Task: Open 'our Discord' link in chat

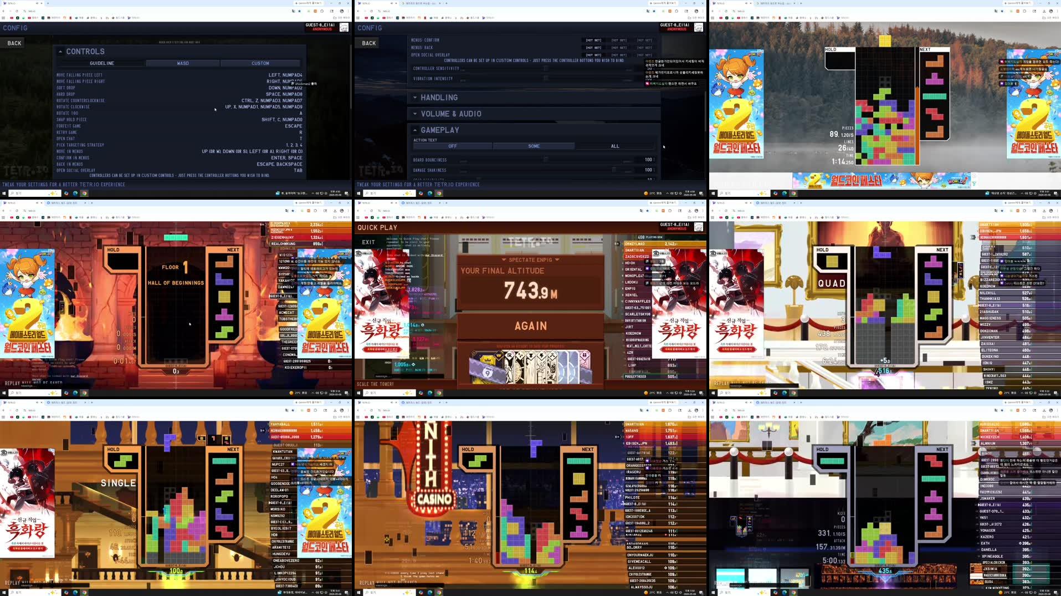Action: click(x=434, y=255)
